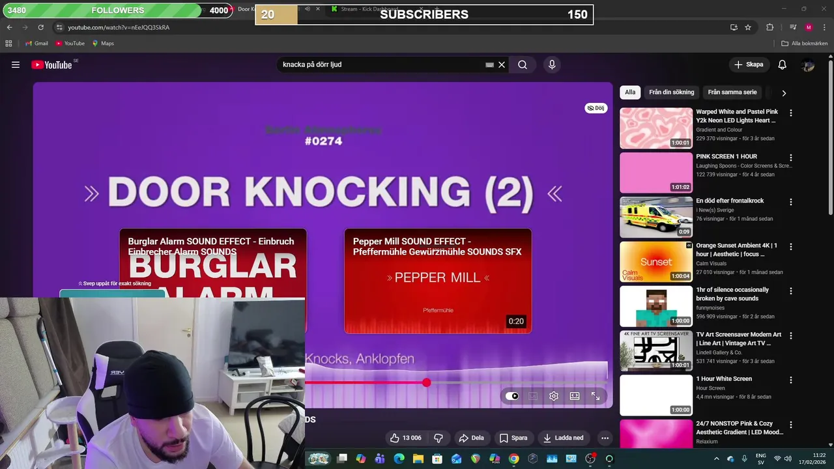Open Microsoft Store from taskbar
Screen dimensions: 834x469
437,459
